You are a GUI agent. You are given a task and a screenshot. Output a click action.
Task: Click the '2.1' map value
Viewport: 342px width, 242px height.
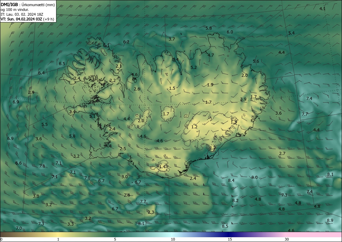[x=119, y=66]
